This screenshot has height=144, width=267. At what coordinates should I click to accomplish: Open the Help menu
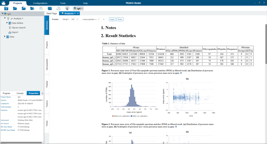click(85, 3)
